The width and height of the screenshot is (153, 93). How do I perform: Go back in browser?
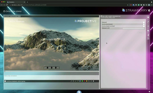[2, 5]
